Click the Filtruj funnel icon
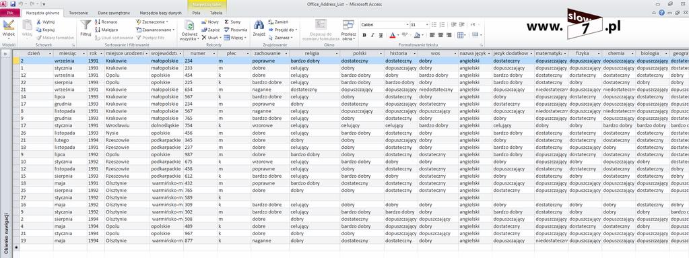Screen dimensions: 689x258 point(86,25)
